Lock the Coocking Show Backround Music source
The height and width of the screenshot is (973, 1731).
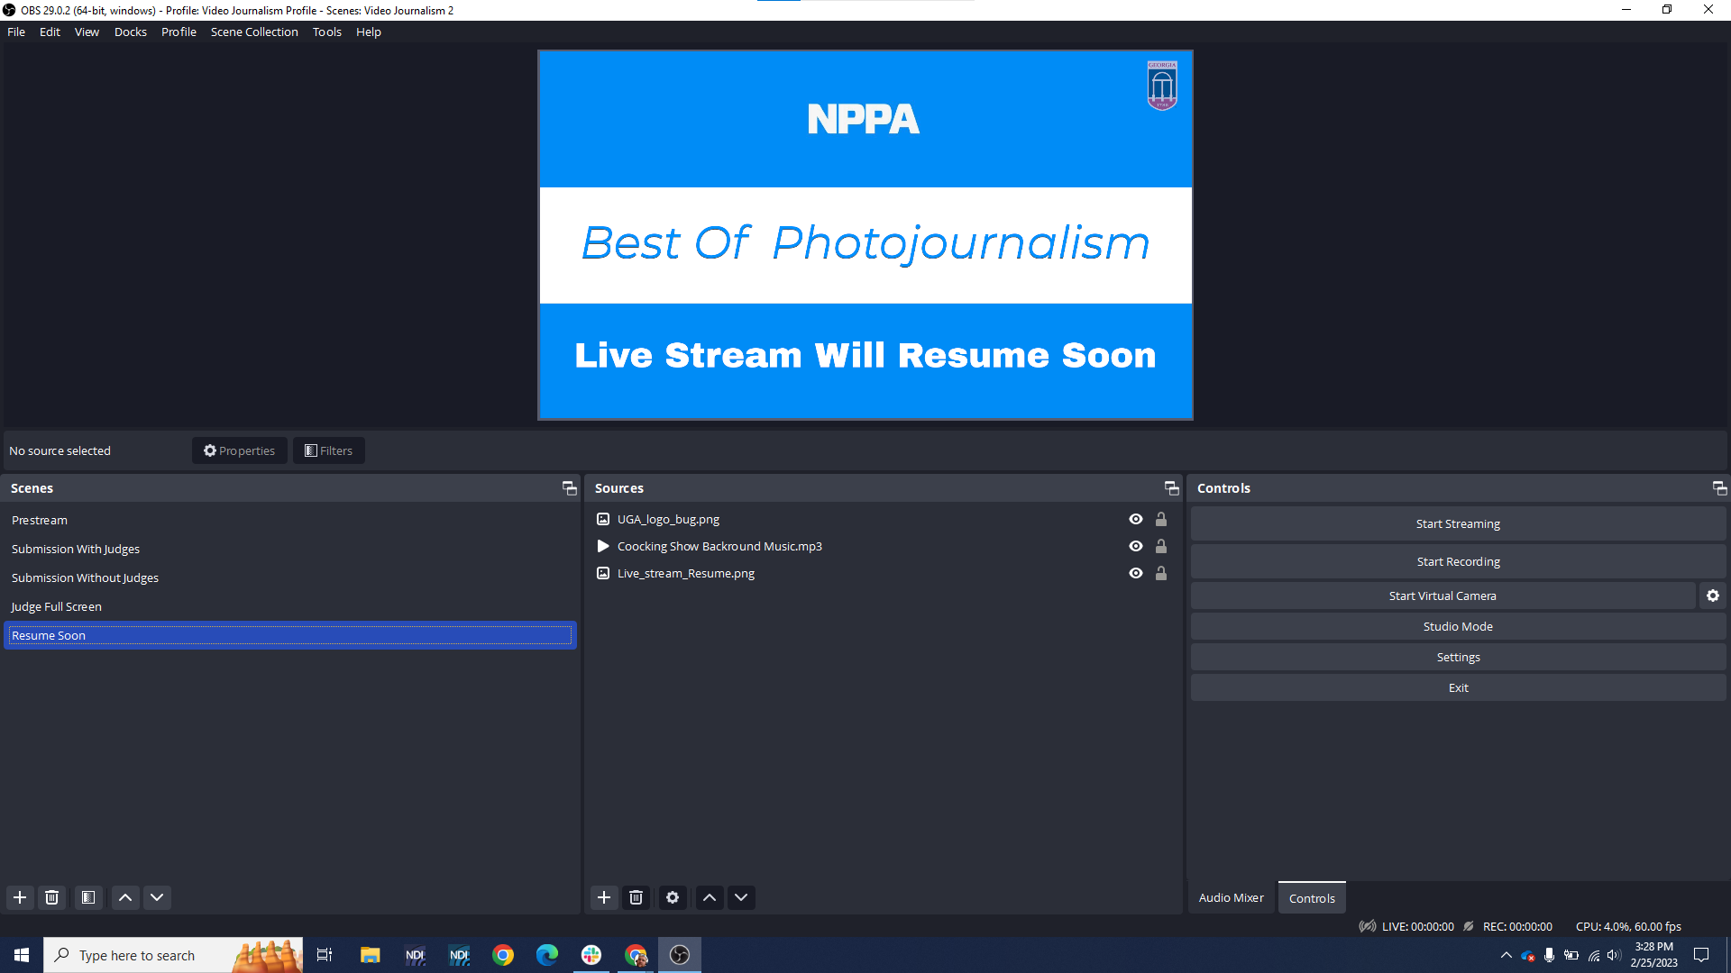click(1161, 546)
